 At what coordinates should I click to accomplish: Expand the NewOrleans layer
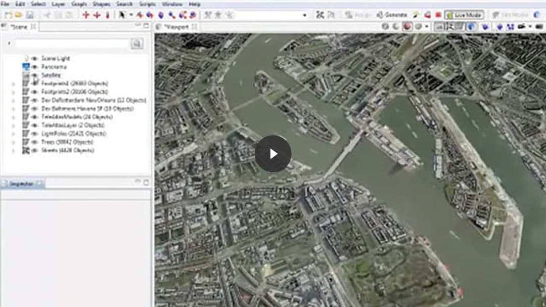coord(13,100)
